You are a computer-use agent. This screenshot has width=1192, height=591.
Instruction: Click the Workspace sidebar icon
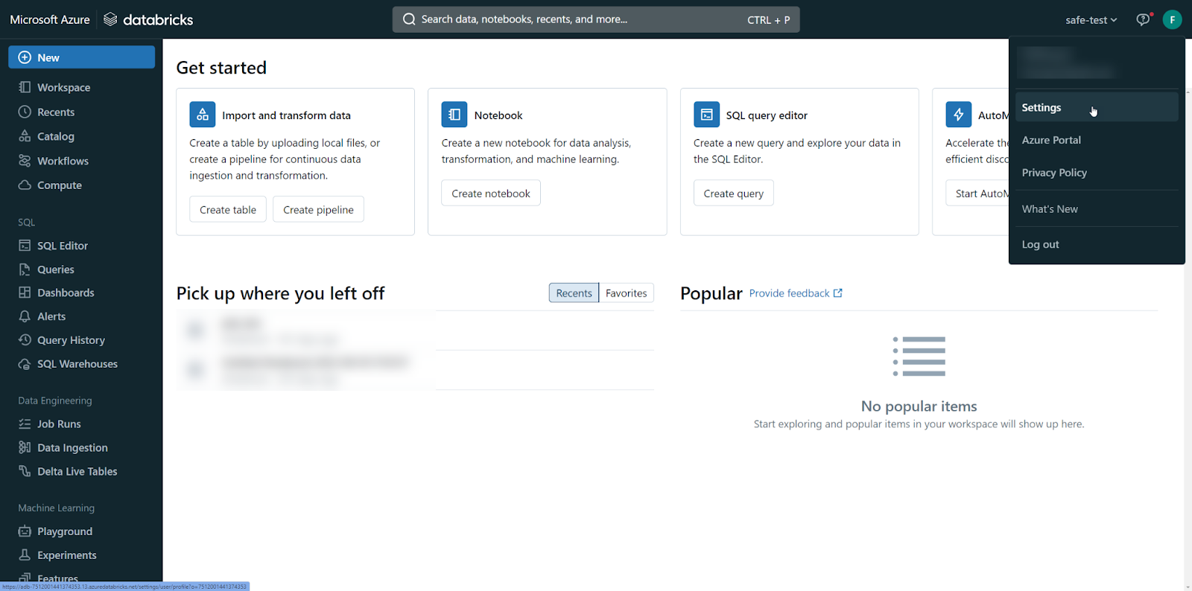click(x=25, y=87)
